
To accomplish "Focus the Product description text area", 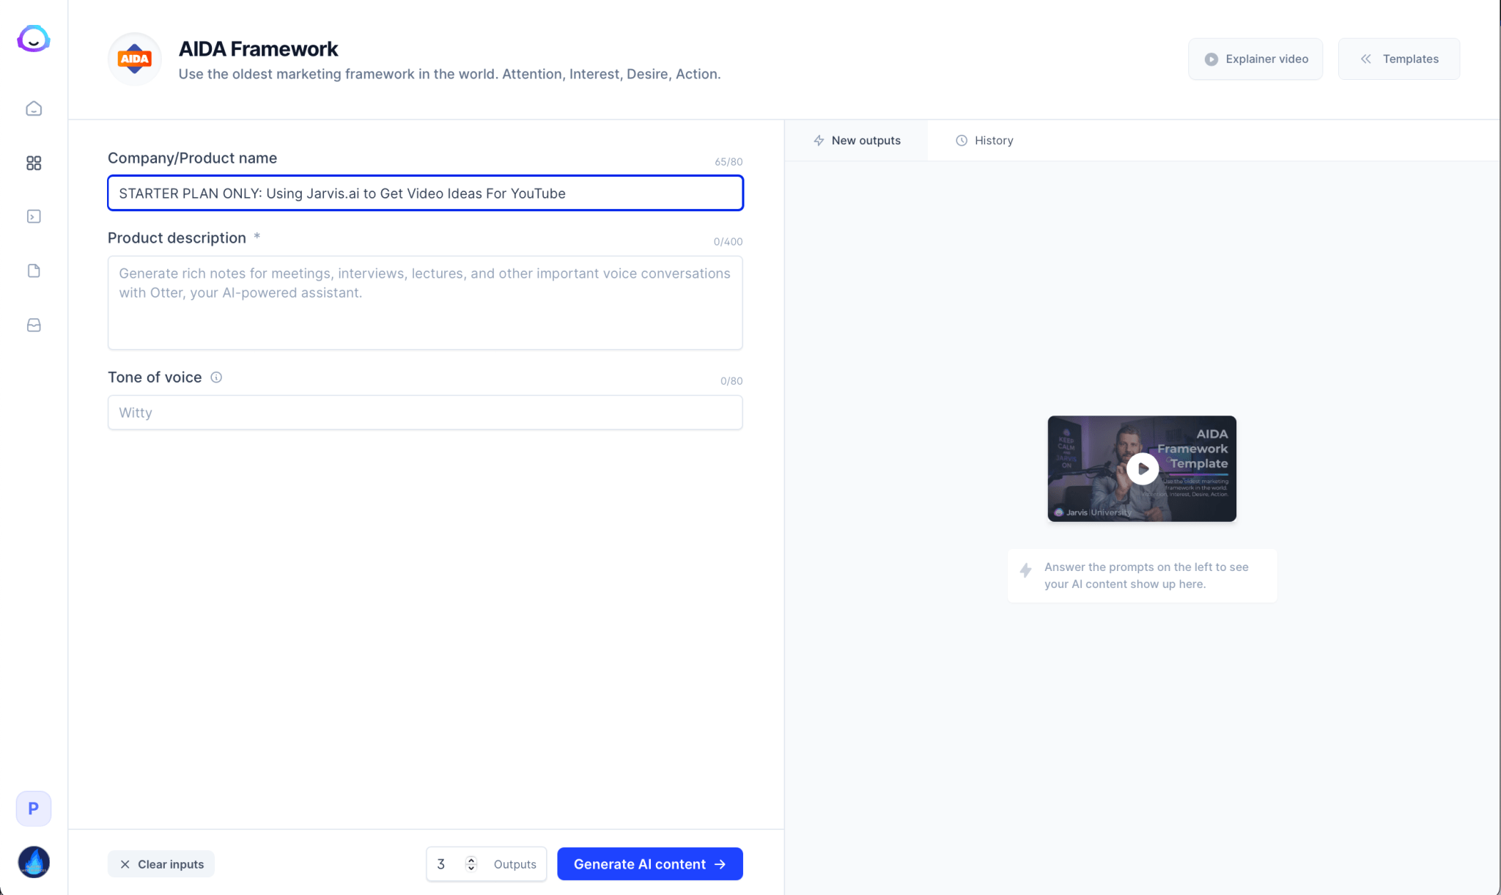I will pos(425,302).
